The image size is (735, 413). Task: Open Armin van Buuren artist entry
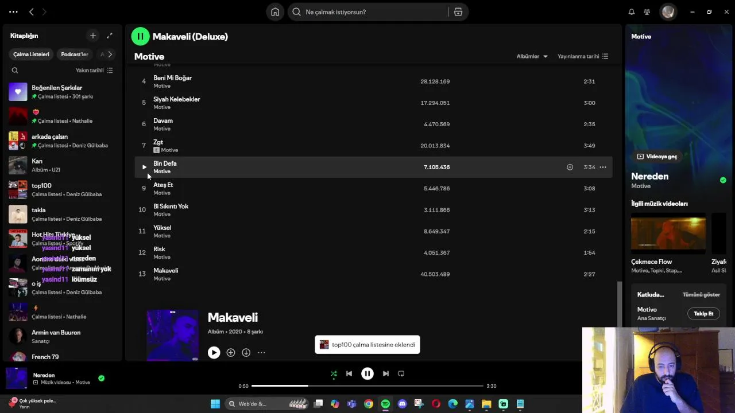point(63,337)
